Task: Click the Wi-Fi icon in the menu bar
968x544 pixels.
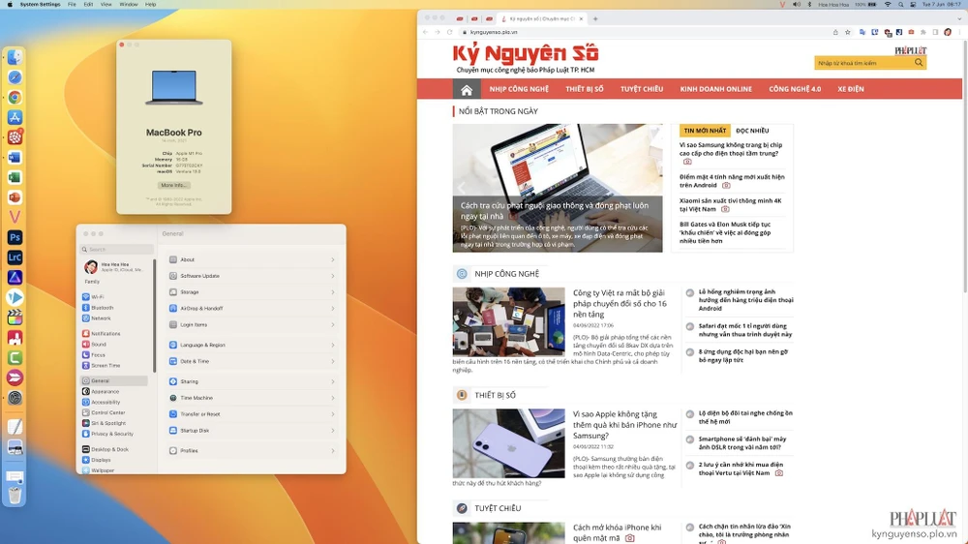Action: [887, 4]
